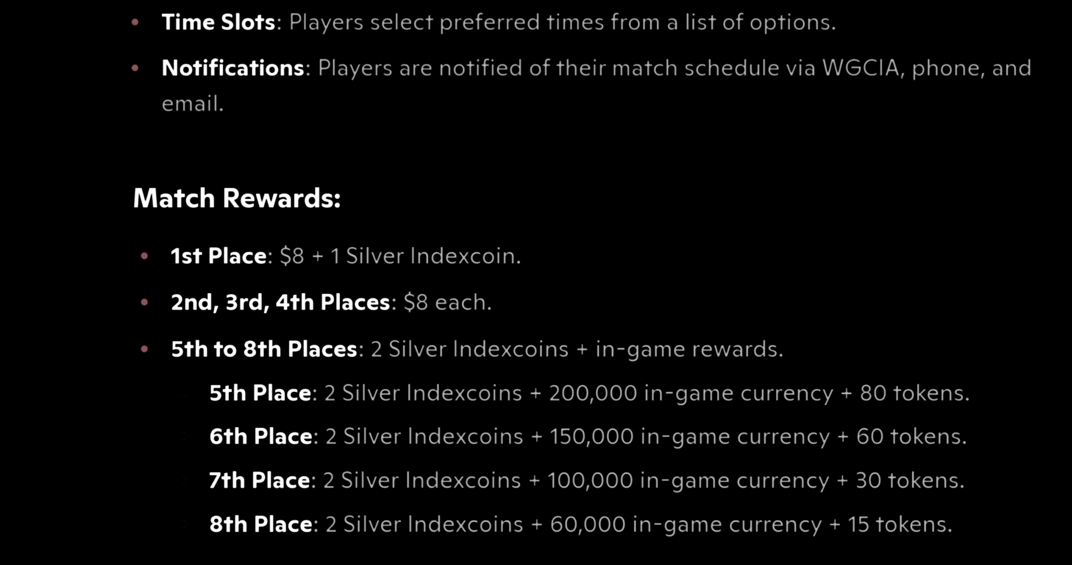The image size is (1072, 565).
Task: Click the '8th Place' sub-item label
Action: [x=261, y=524]
